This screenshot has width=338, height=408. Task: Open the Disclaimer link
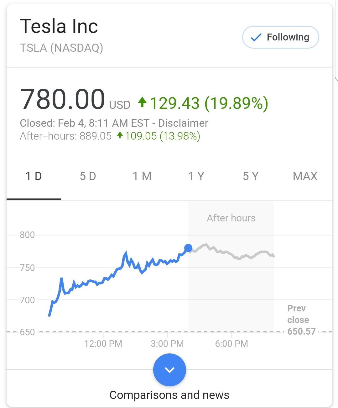click(183, 123)
